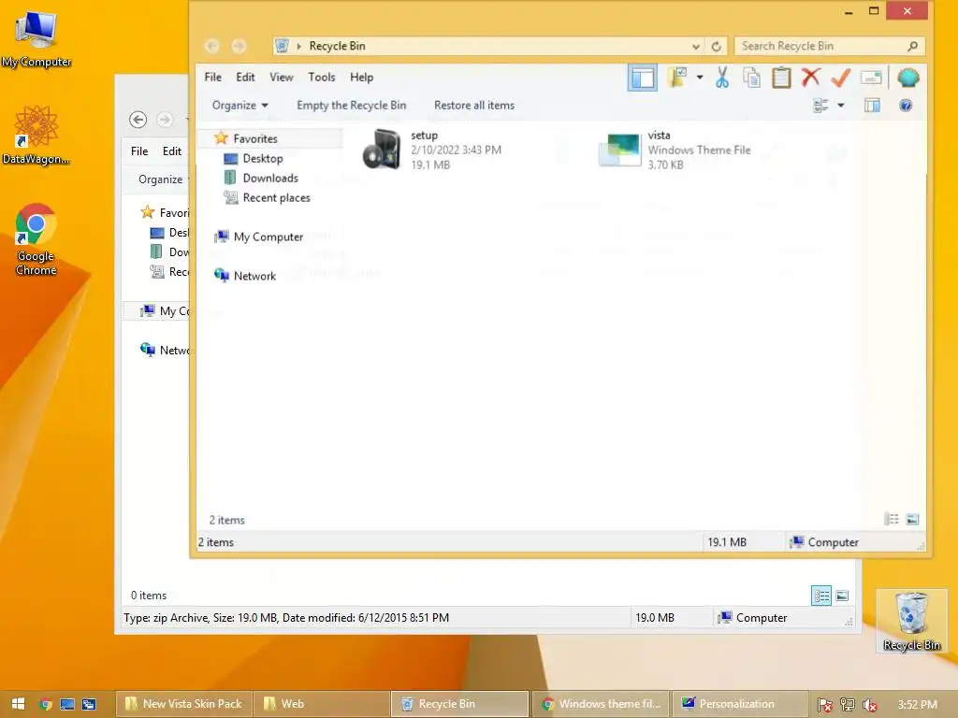Click the Copy icon in toolbar
The image size is (958, 718).
coord(751,78)
